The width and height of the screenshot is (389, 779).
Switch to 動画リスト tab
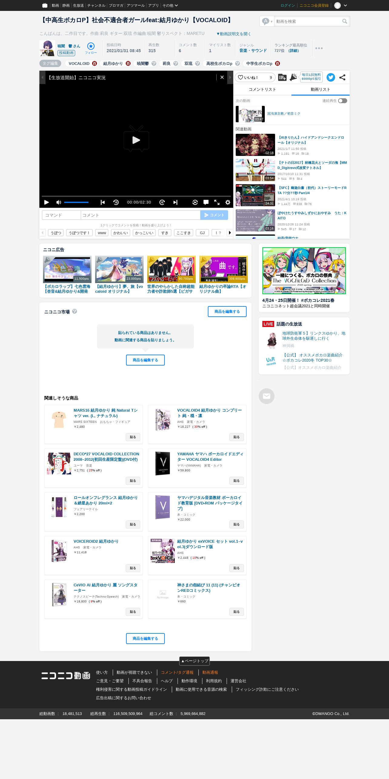(321, 89)
